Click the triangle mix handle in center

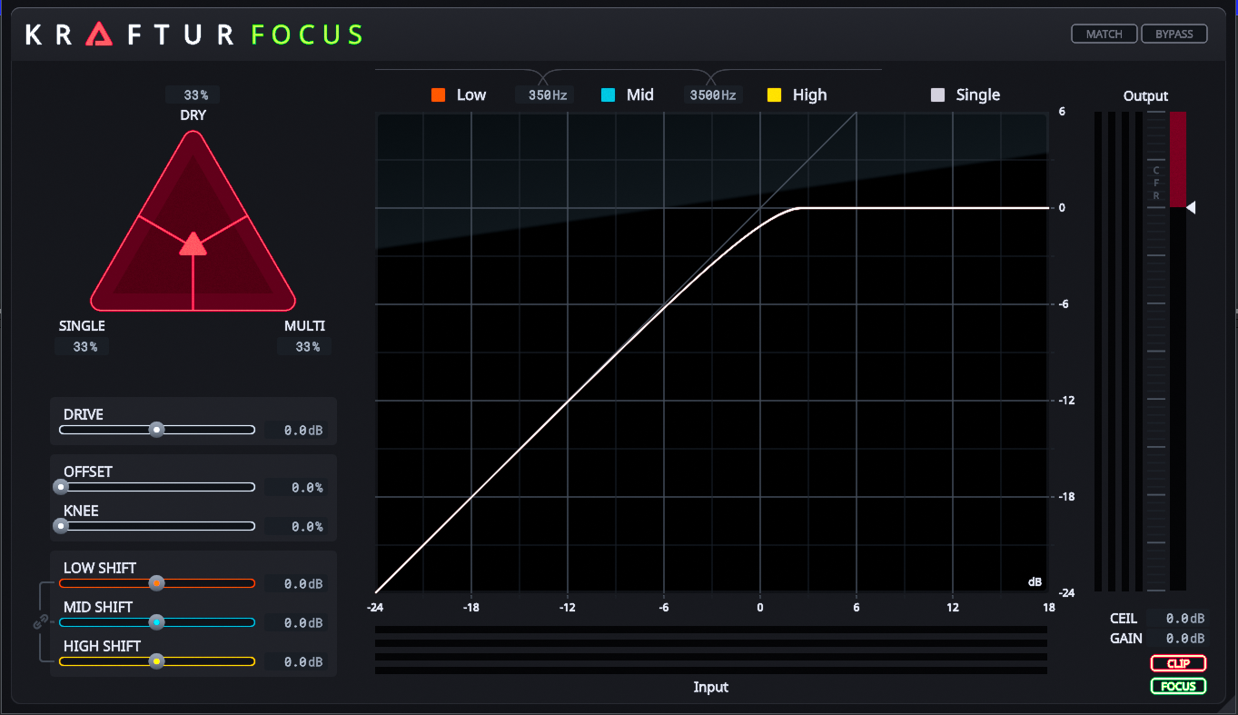(x=193, y=243)
